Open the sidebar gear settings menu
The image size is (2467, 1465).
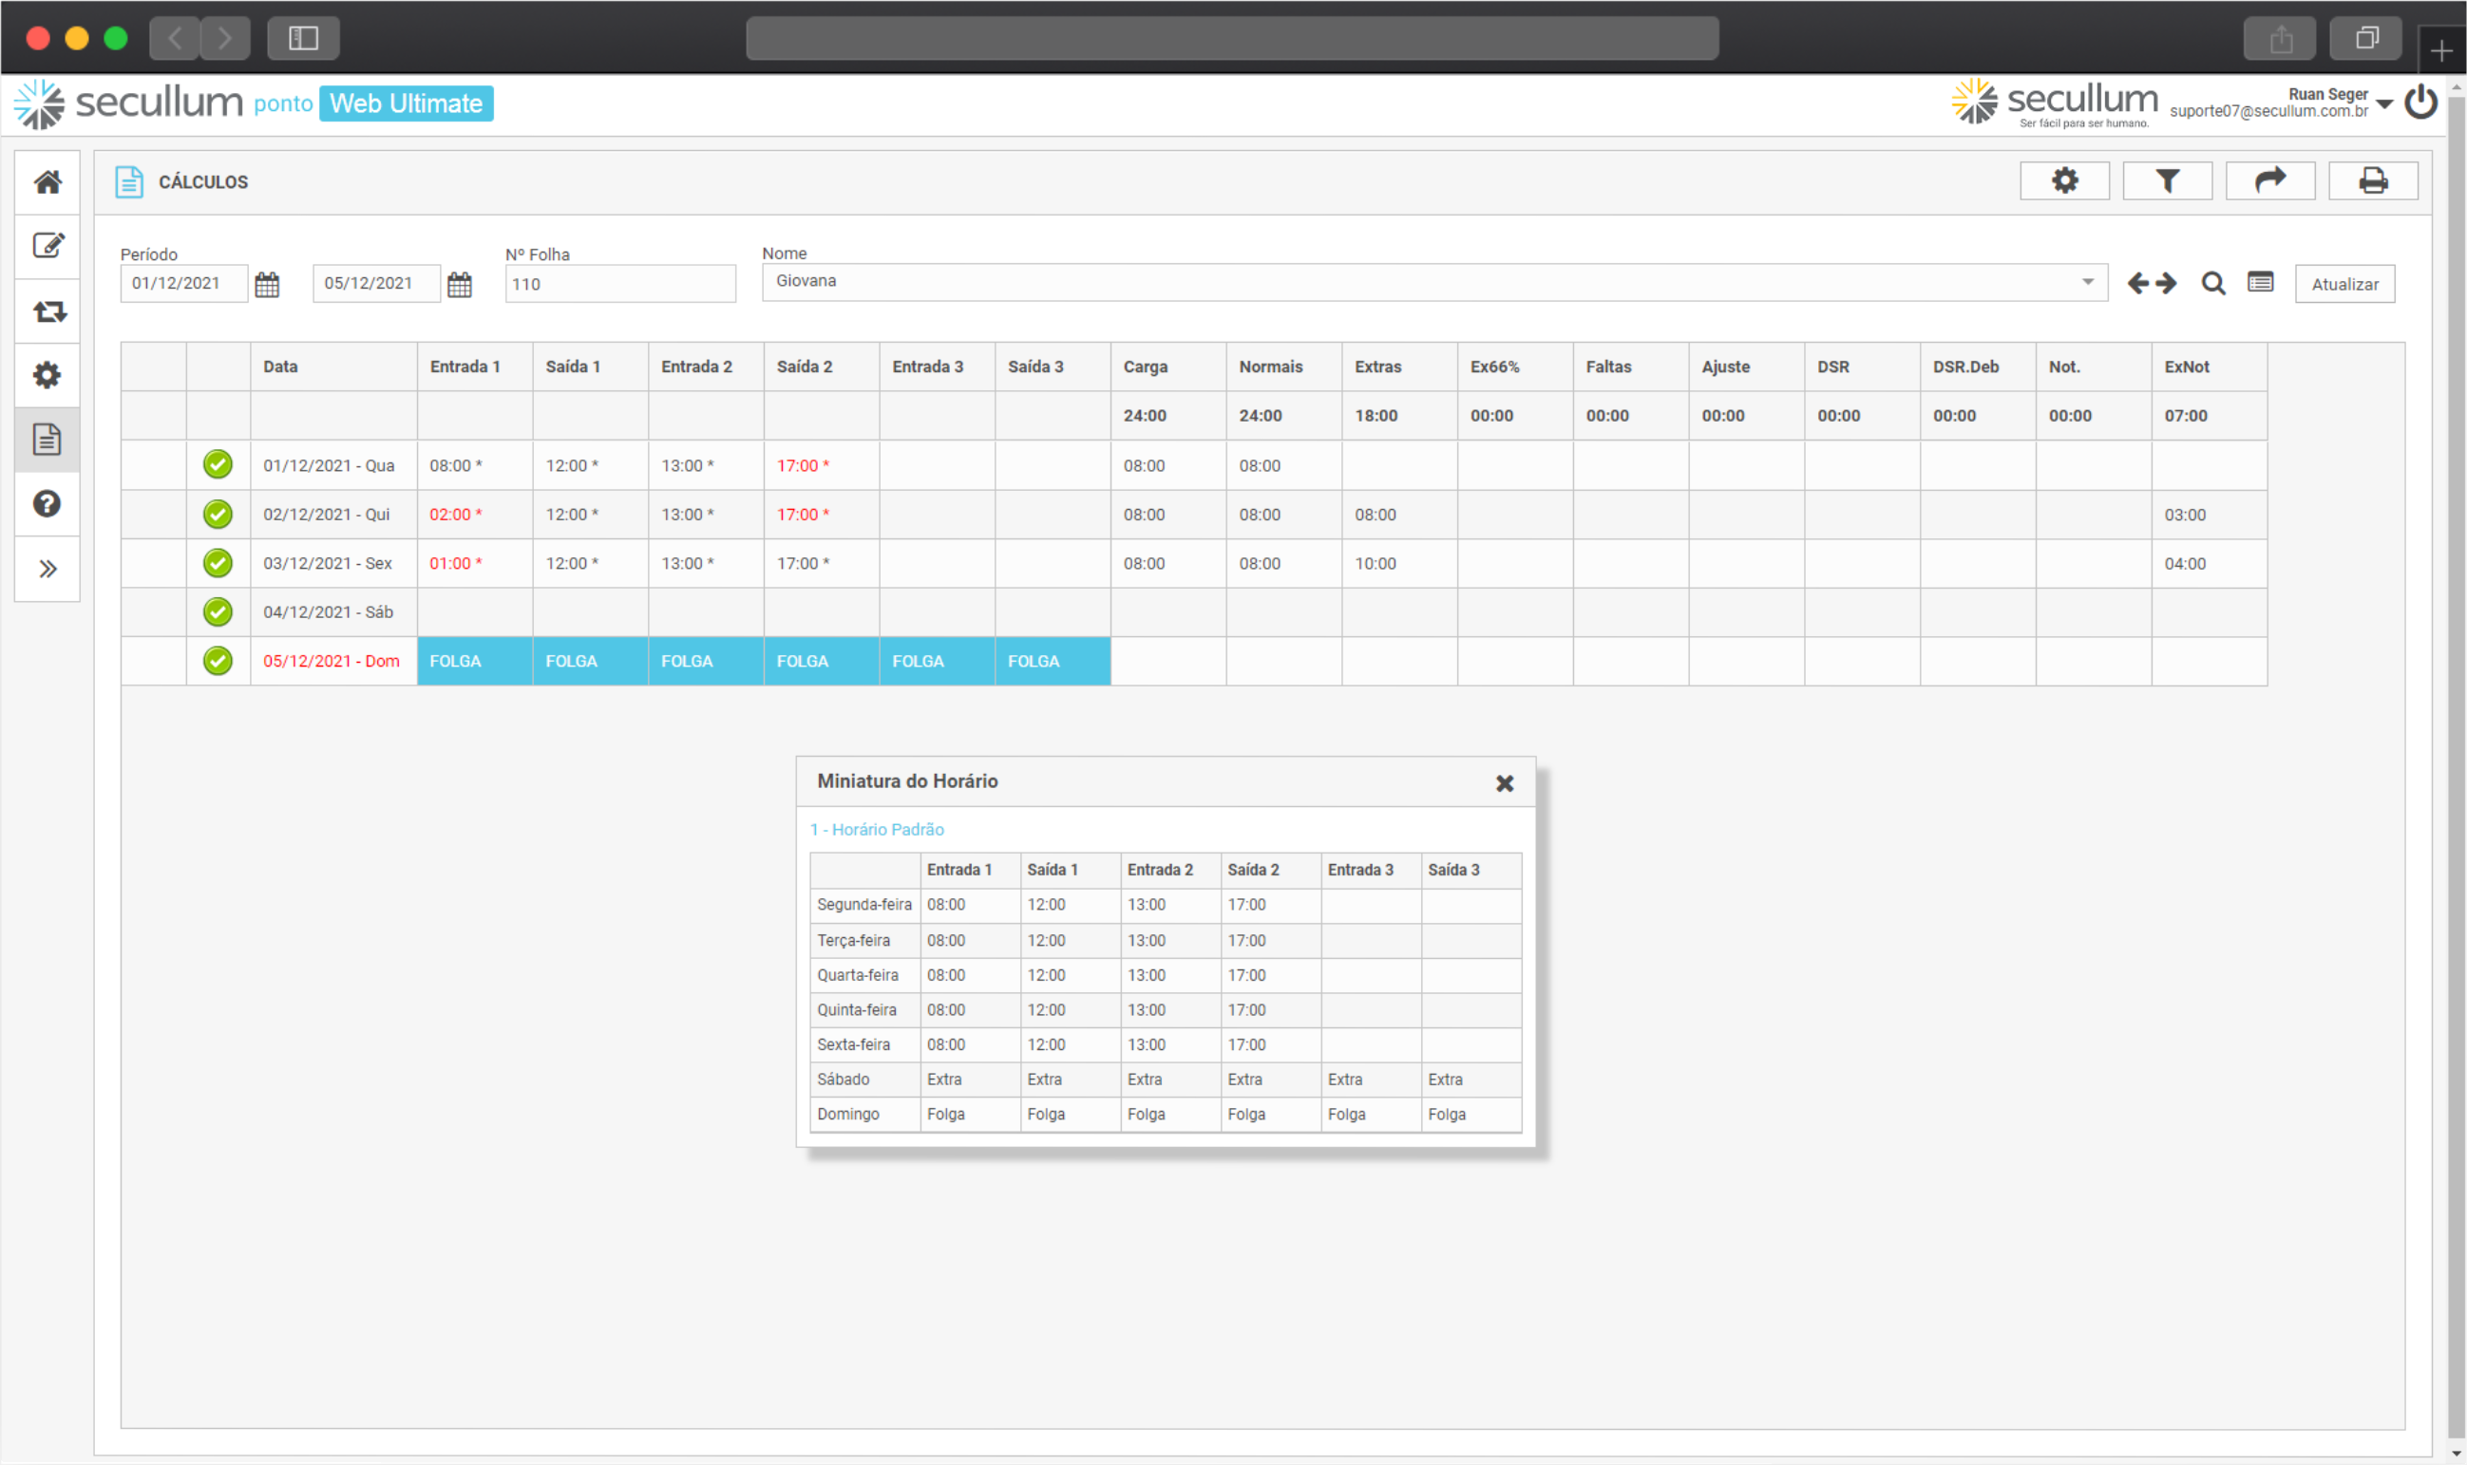click(x=47, y=375)
